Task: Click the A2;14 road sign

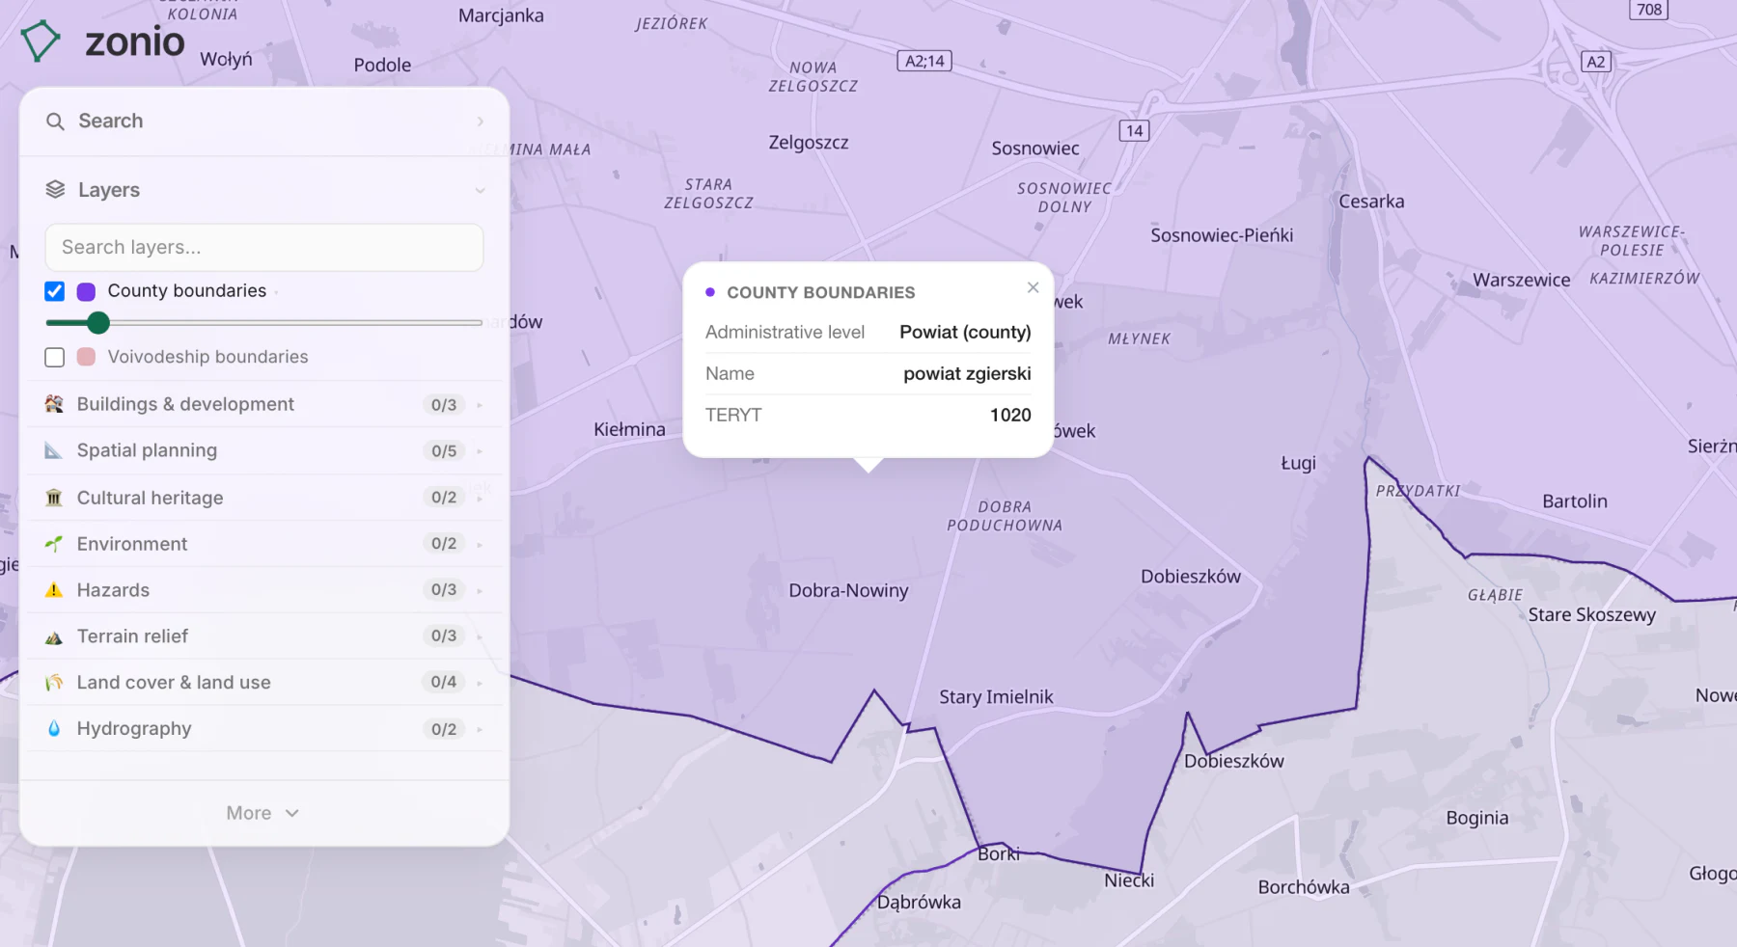Action: coord(924,61)
